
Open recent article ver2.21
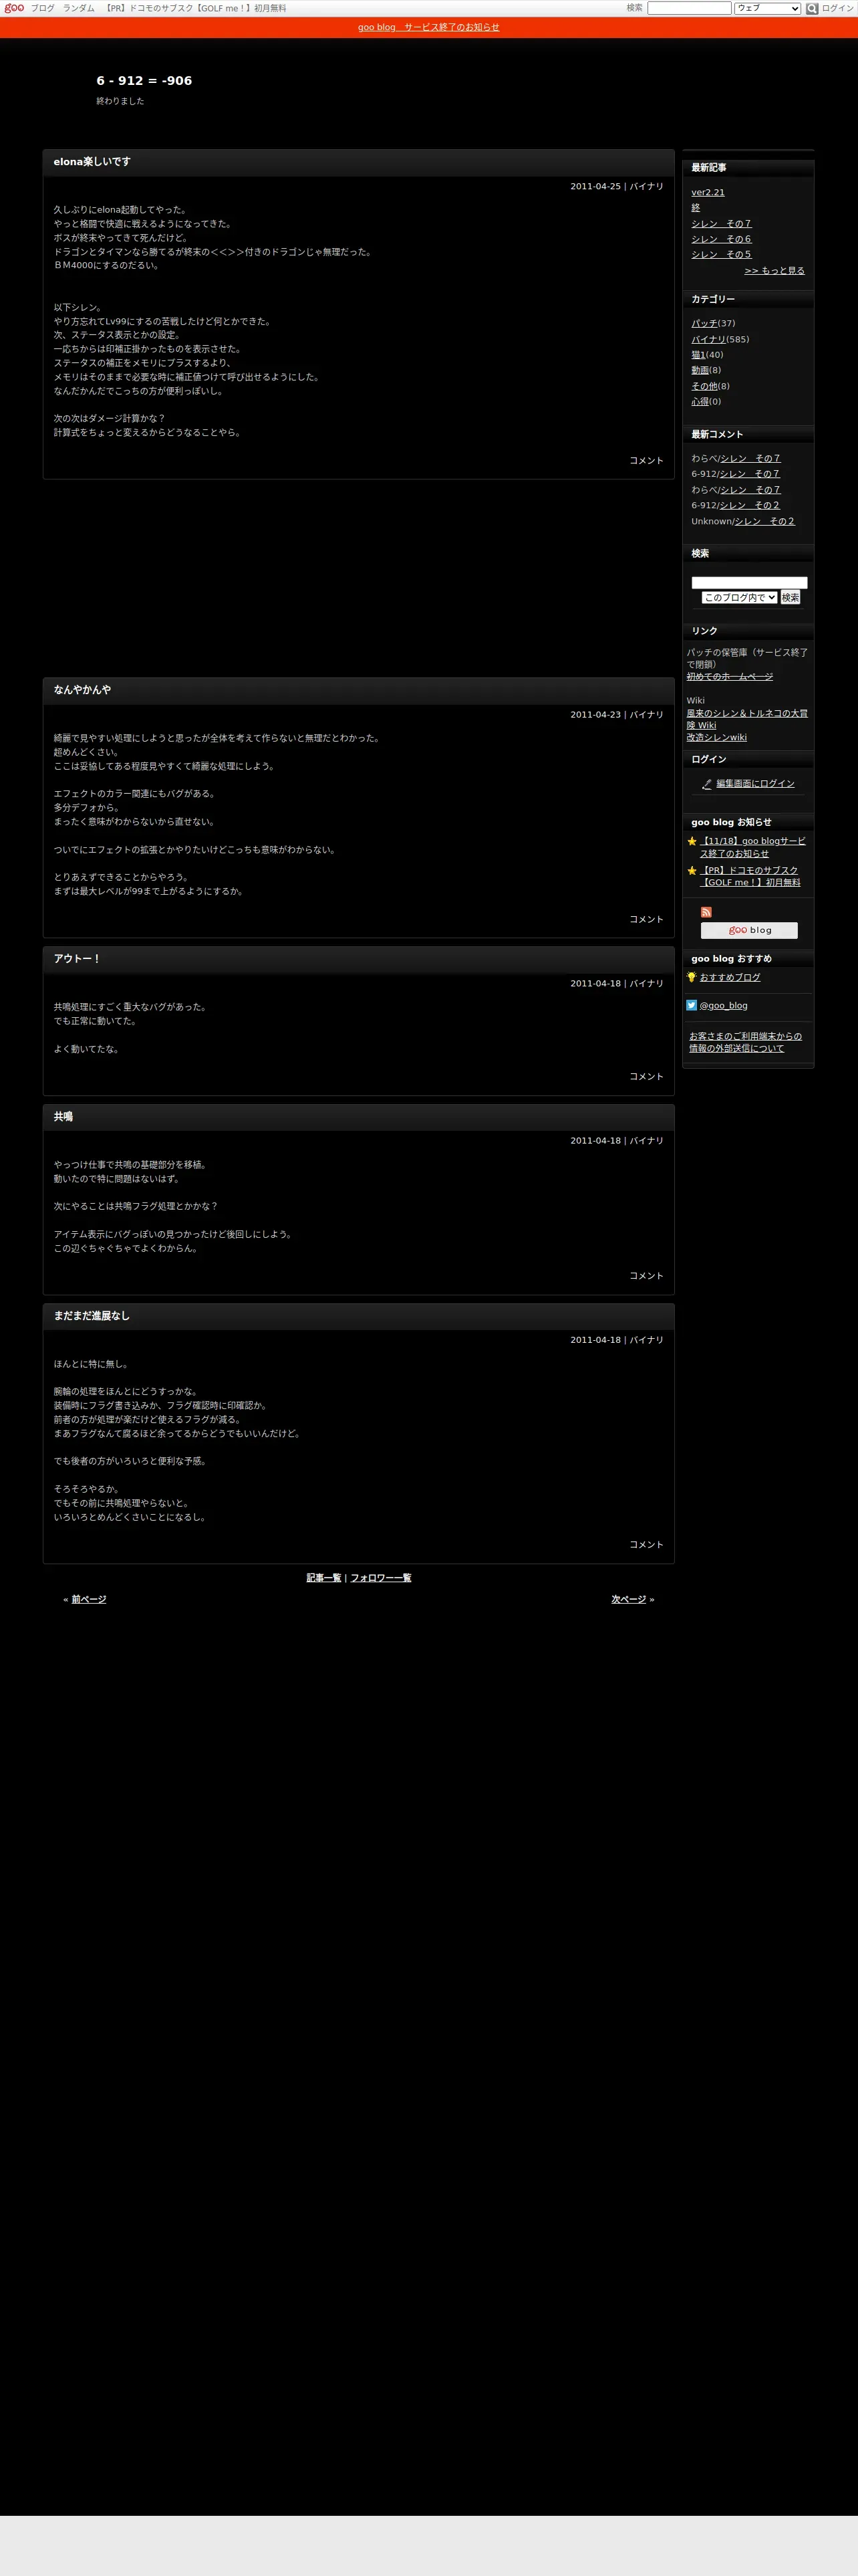pos(708,193)
